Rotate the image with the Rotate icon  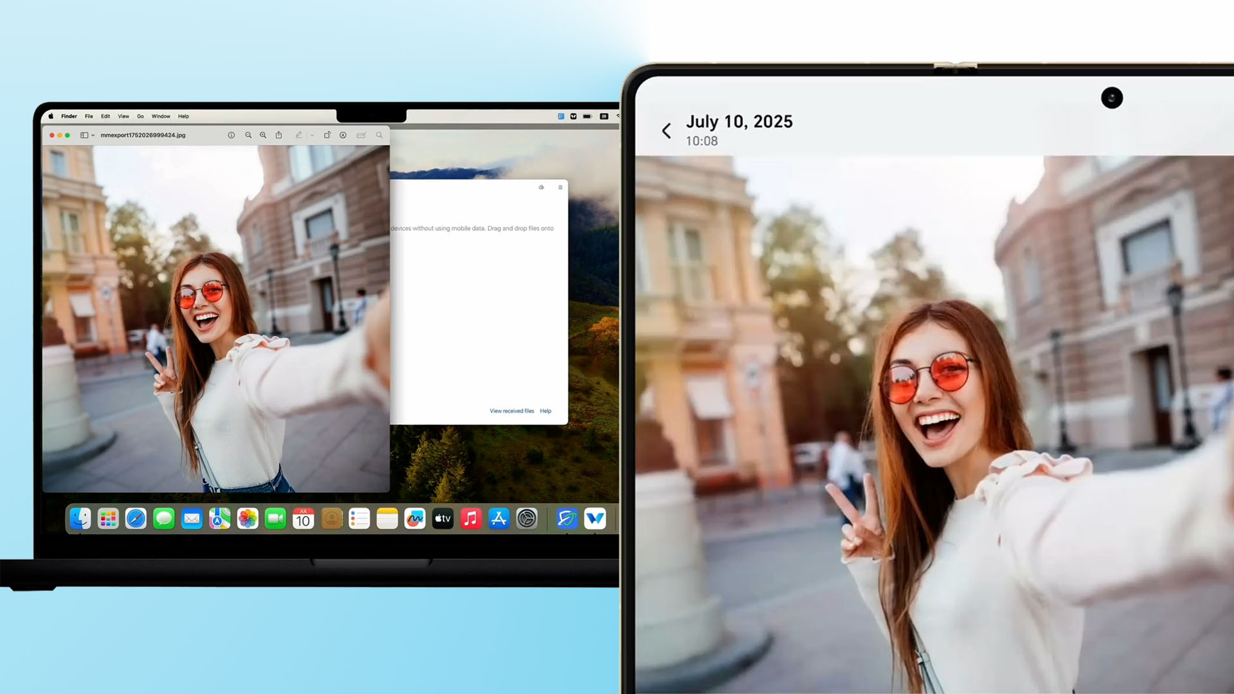pyautogui.click(x=327, y=135)
